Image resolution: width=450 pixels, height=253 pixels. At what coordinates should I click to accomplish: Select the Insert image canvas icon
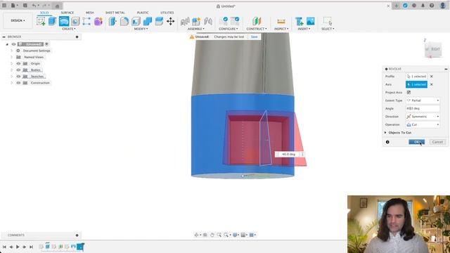pyautogui.click(x=311, y=21)
